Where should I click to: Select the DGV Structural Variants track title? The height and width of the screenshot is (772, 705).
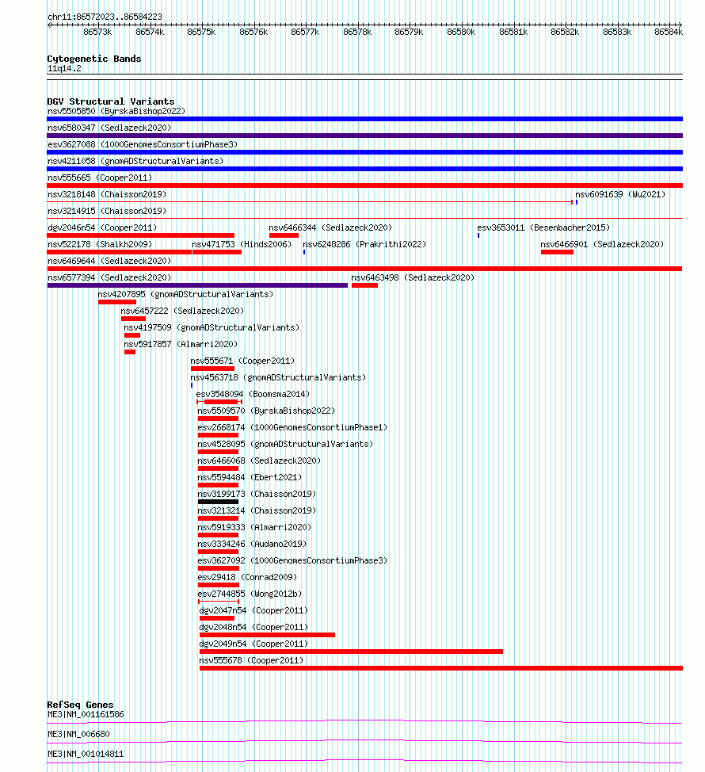point(111,101)
